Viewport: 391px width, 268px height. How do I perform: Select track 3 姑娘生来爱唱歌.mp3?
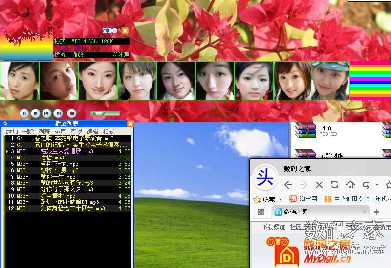[x=68, y=151]
